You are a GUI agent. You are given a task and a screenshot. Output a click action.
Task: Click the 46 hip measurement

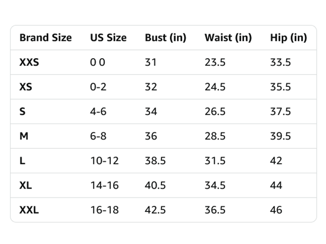coord(276,210)
